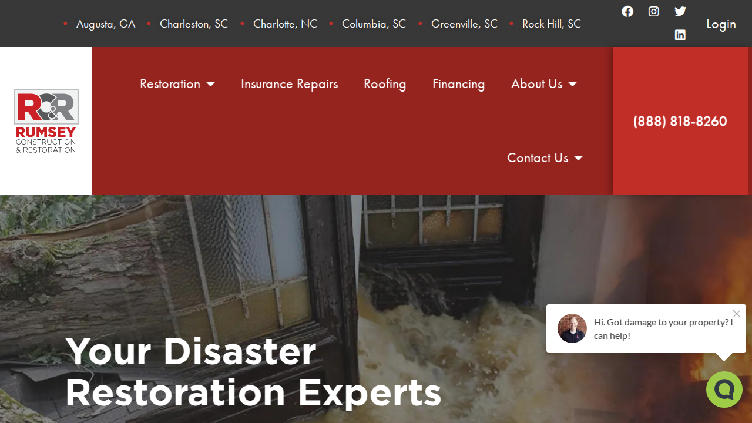Screen dimensions: 752x423
Task: Click the chat agent avatar photo
Action: click(572, 328)
